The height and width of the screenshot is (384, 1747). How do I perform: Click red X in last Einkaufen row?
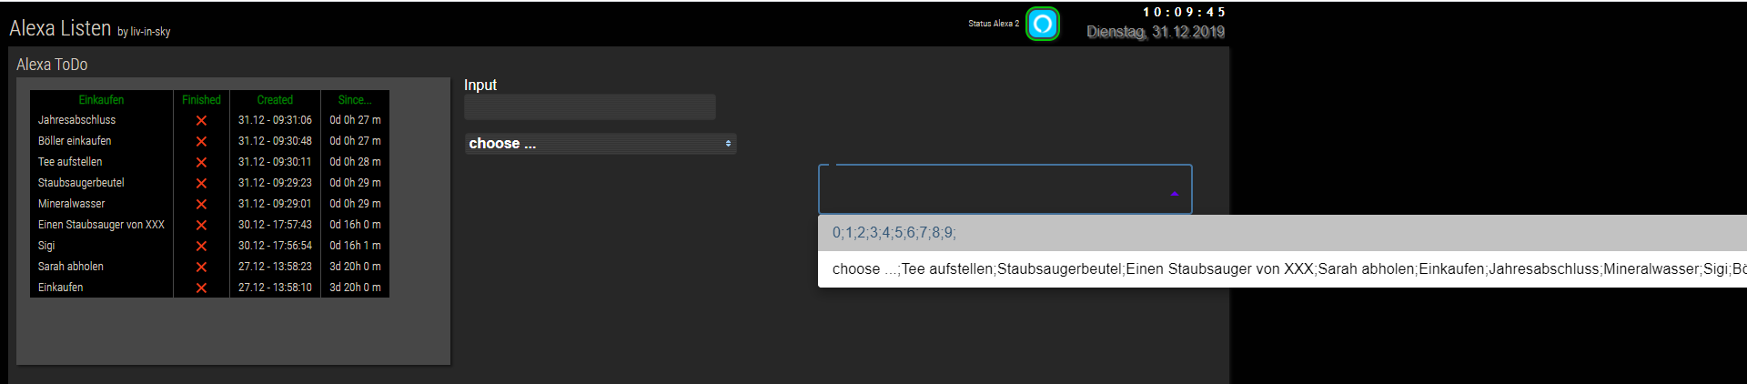[x=201, y=288]
